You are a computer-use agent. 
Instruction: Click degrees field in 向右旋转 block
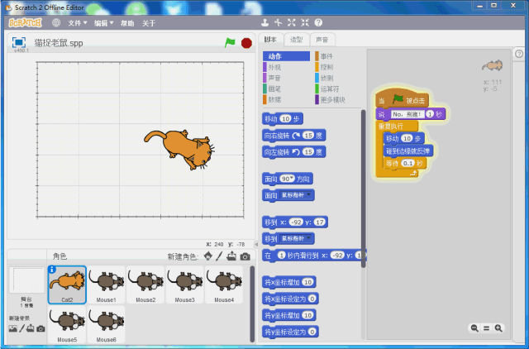coord(308,136)
